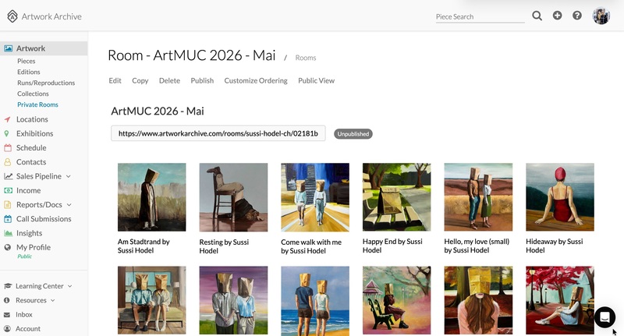Go to Schedule in sidebar
The image size is (624, 336).
[x=31, y=148]
